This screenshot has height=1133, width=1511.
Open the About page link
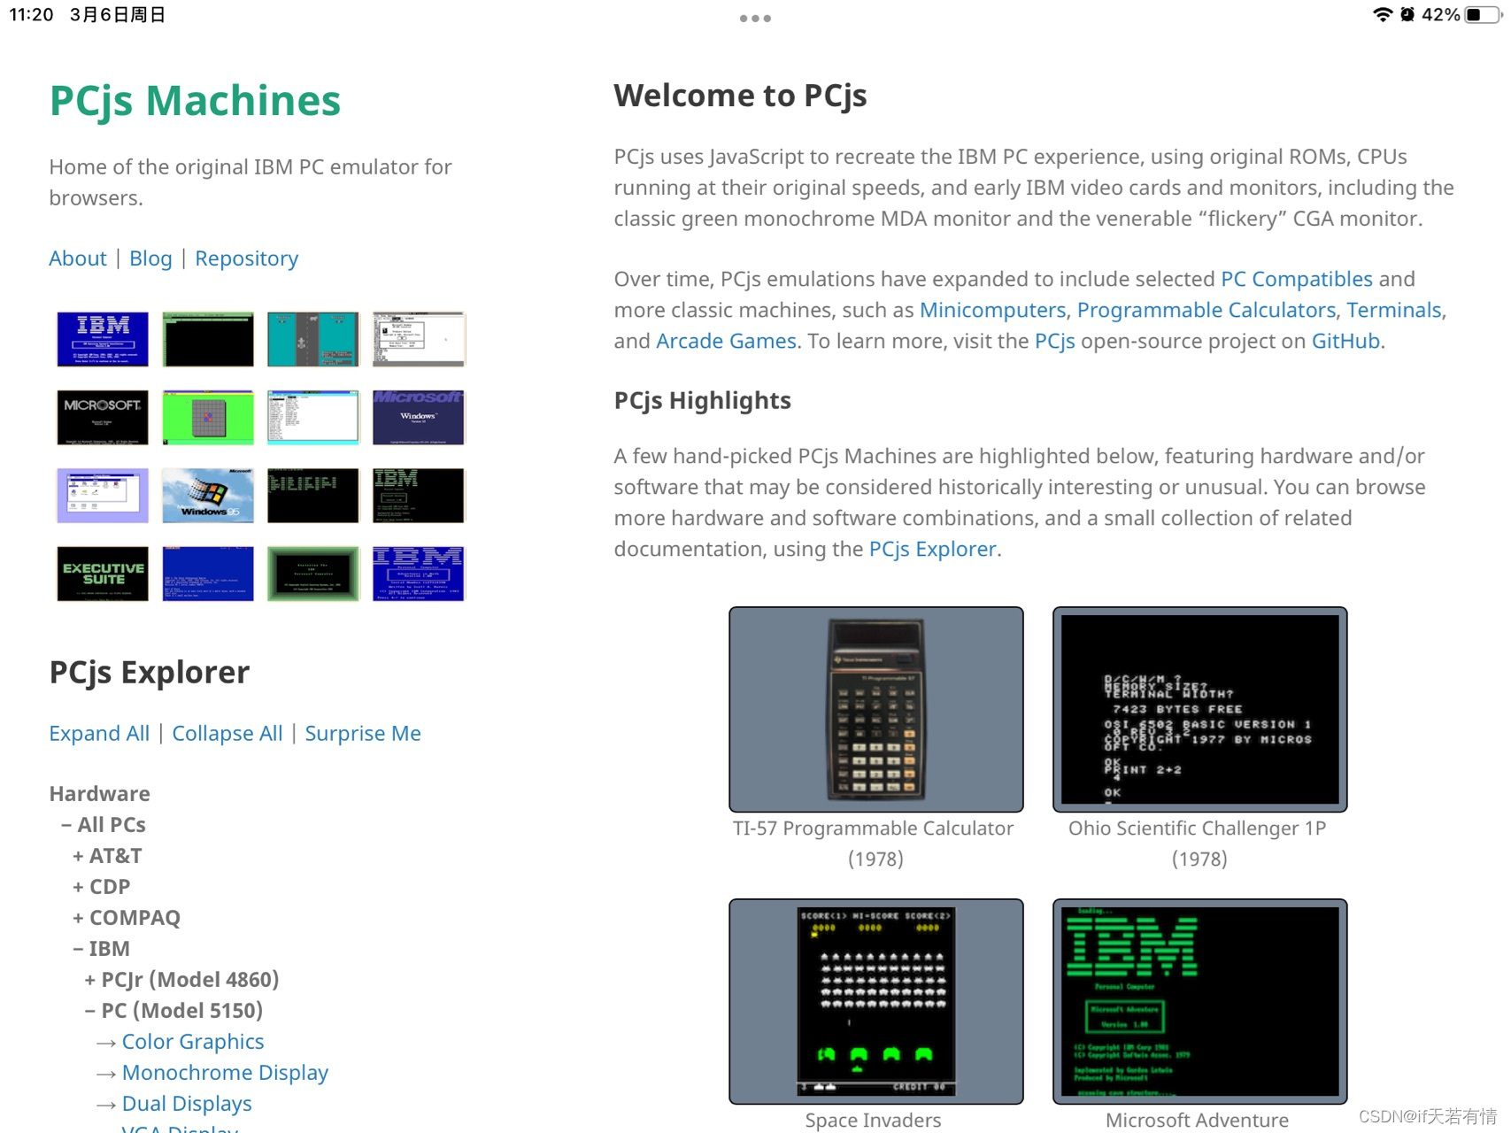tap(77, 258)
